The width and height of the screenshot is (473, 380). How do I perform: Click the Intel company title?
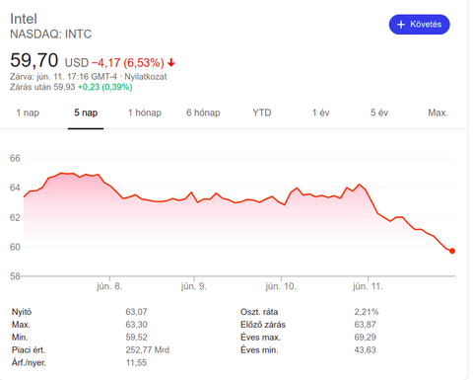pos(24,19)
